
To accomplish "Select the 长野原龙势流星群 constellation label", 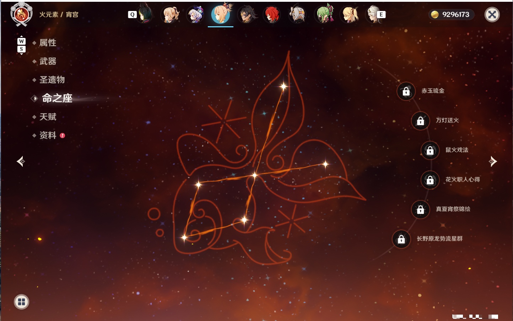I will click(439, 239).
